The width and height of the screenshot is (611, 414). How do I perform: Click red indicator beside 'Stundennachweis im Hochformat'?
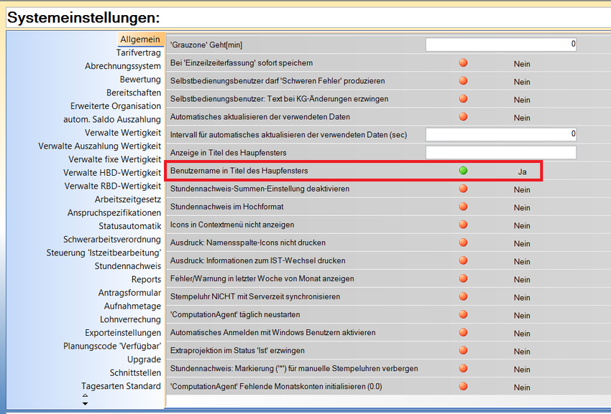463,207
